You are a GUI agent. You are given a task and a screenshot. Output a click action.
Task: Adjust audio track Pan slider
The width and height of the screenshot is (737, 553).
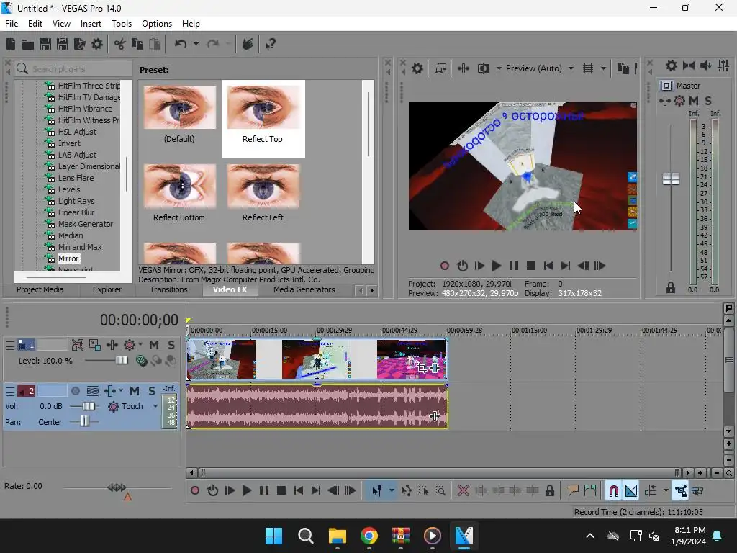click(84, 421)
